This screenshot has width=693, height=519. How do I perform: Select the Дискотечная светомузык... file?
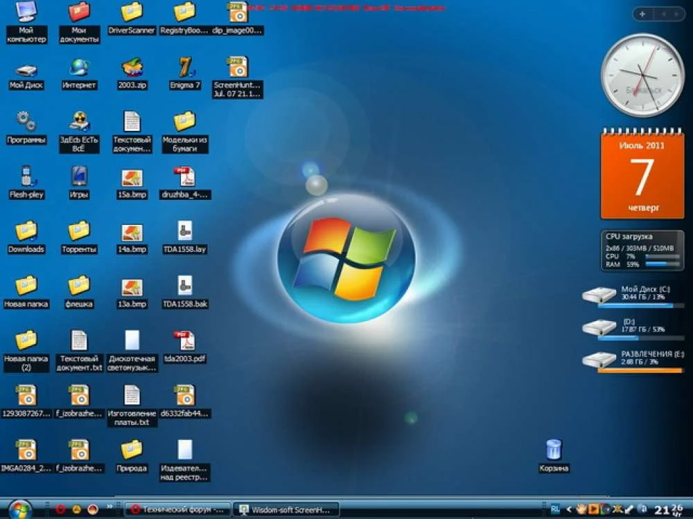click(132, 351)
